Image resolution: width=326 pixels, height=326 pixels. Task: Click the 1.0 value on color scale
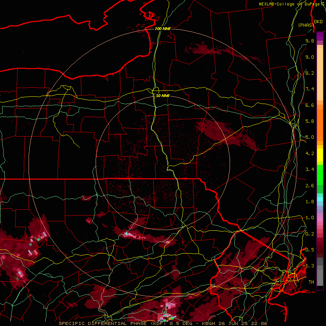point(310,218)
